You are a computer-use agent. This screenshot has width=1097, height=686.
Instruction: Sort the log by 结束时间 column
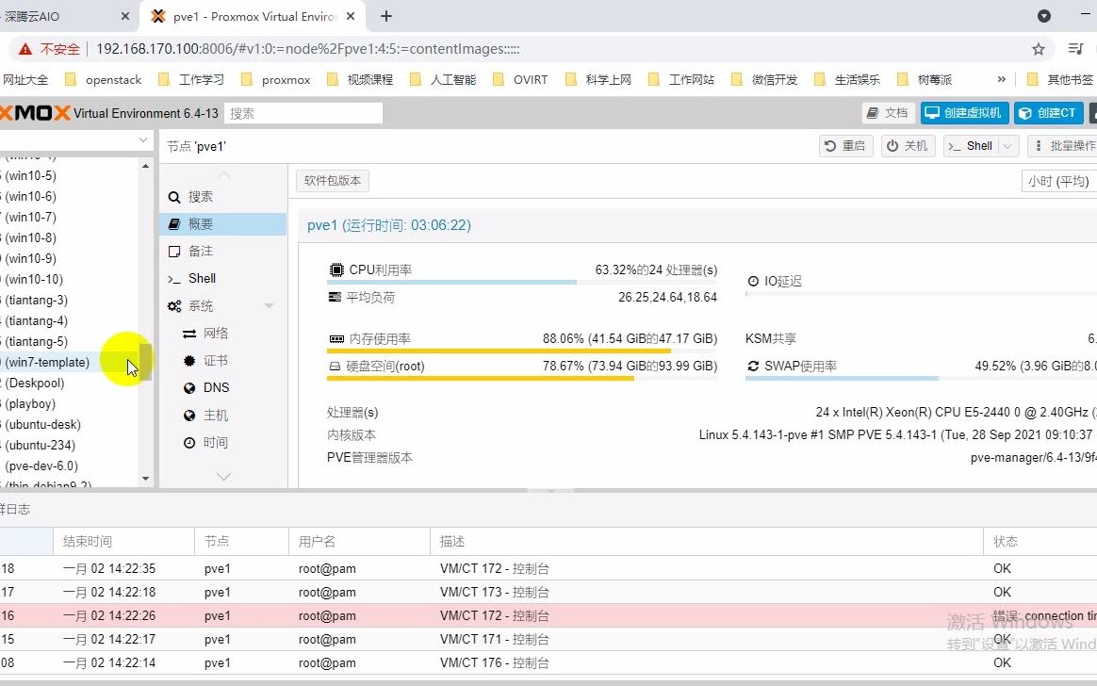click(123, 541)
